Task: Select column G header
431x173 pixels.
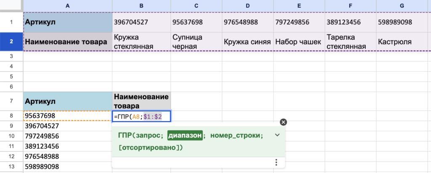Action: coord(402,6)
